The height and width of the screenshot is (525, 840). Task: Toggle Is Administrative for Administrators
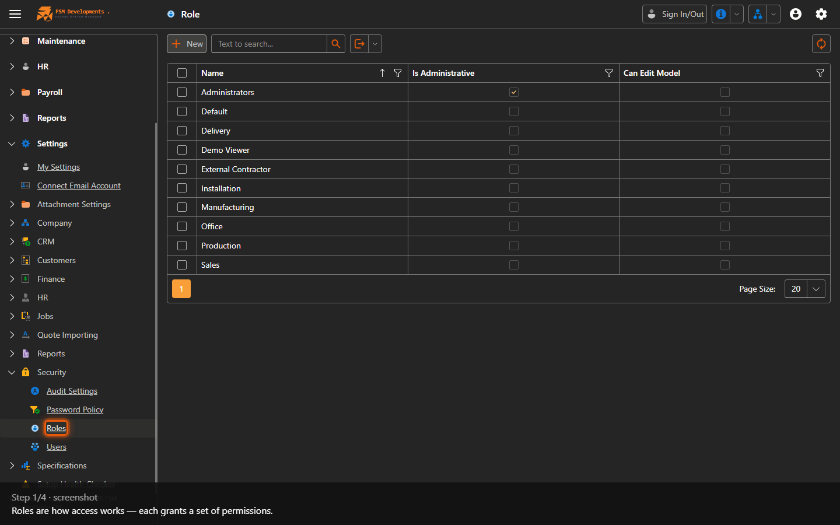(514, 92)
